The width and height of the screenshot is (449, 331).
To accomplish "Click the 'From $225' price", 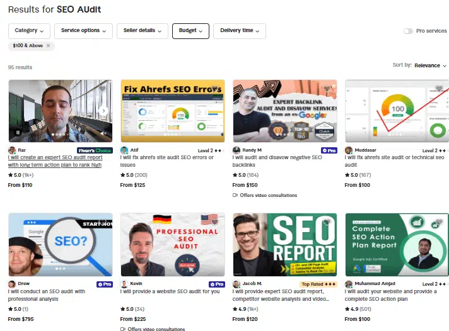I will (x=133, y=319).
